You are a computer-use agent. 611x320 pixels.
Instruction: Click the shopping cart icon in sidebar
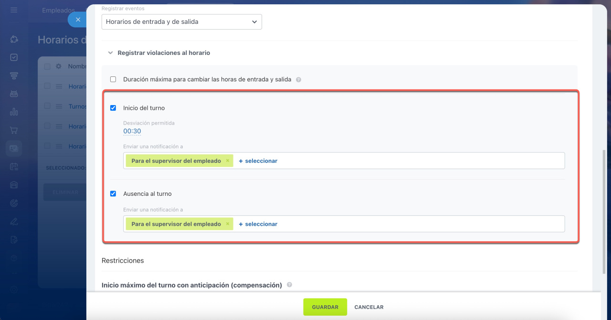pos(14,130)
